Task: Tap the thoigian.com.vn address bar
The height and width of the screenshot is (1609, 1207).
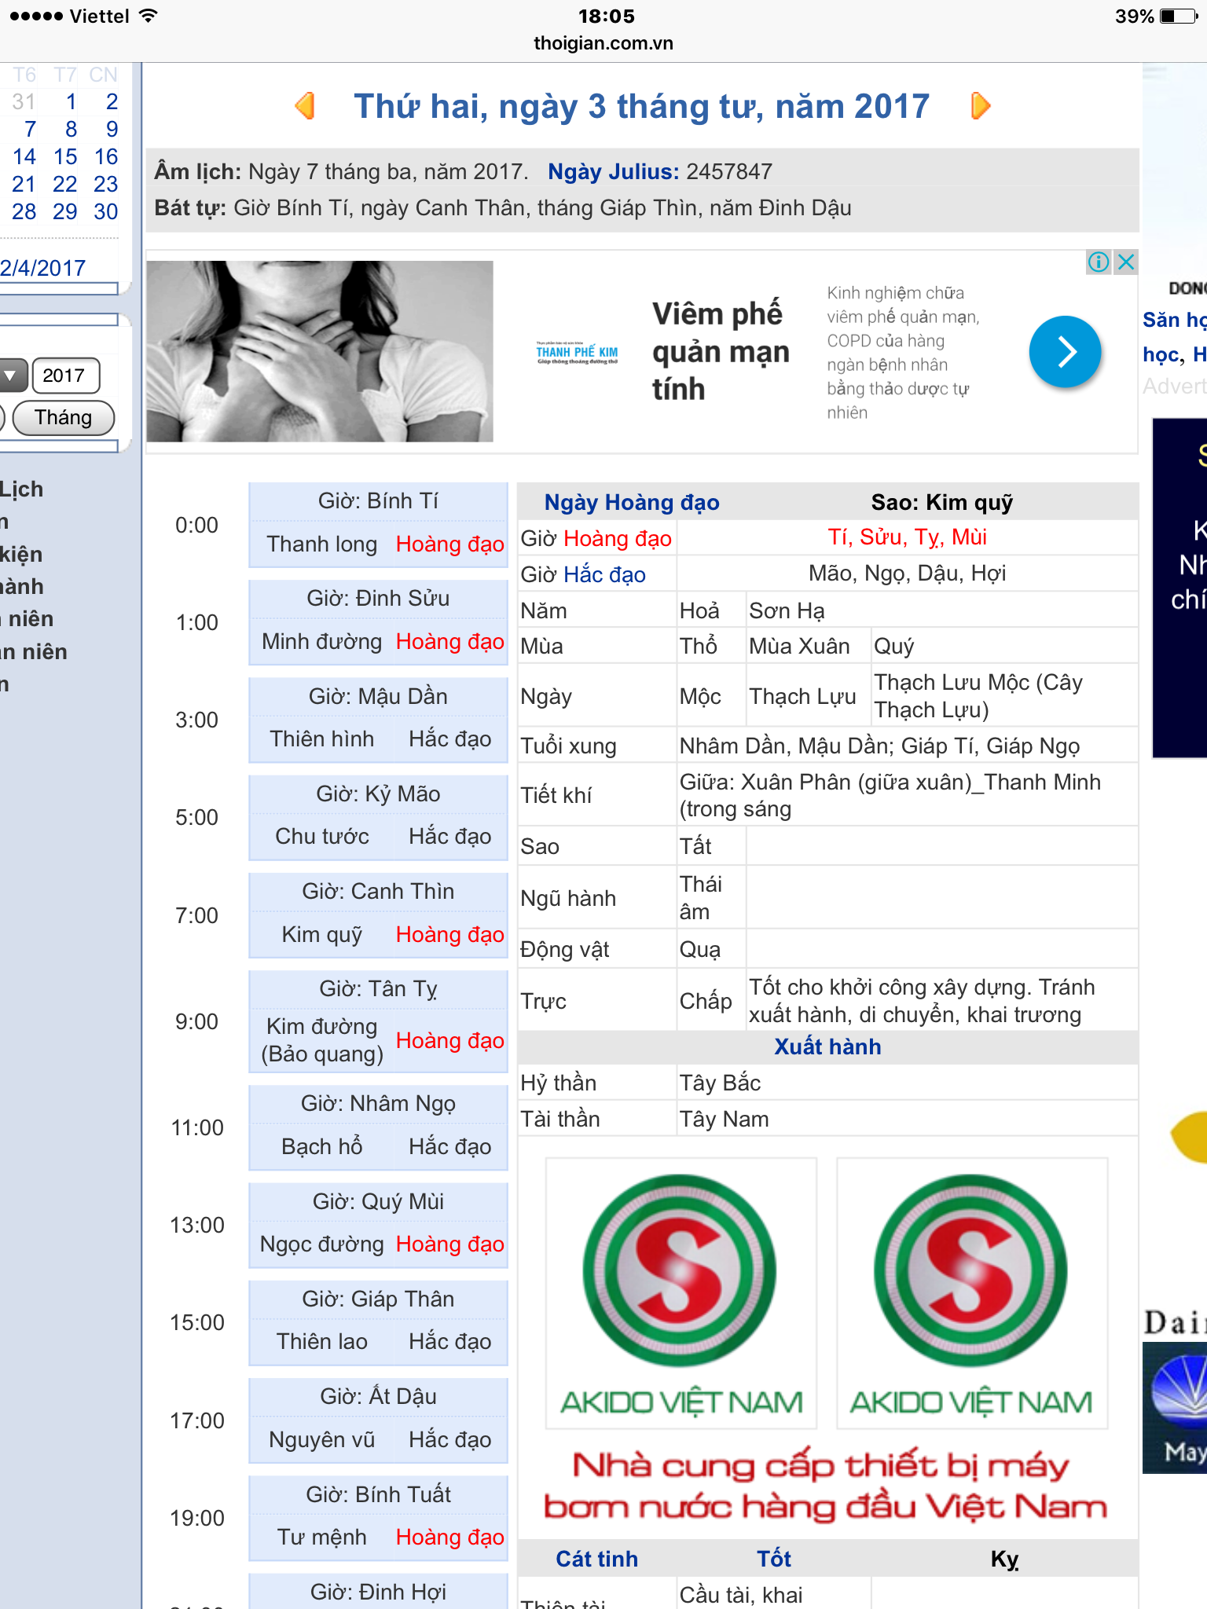Action: click(603, 43)
